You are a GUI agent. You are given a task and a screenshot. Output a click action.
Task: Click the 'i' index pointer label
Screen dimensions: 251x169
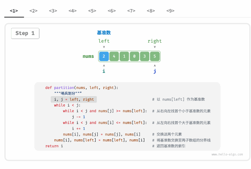[x=104, y=71]
